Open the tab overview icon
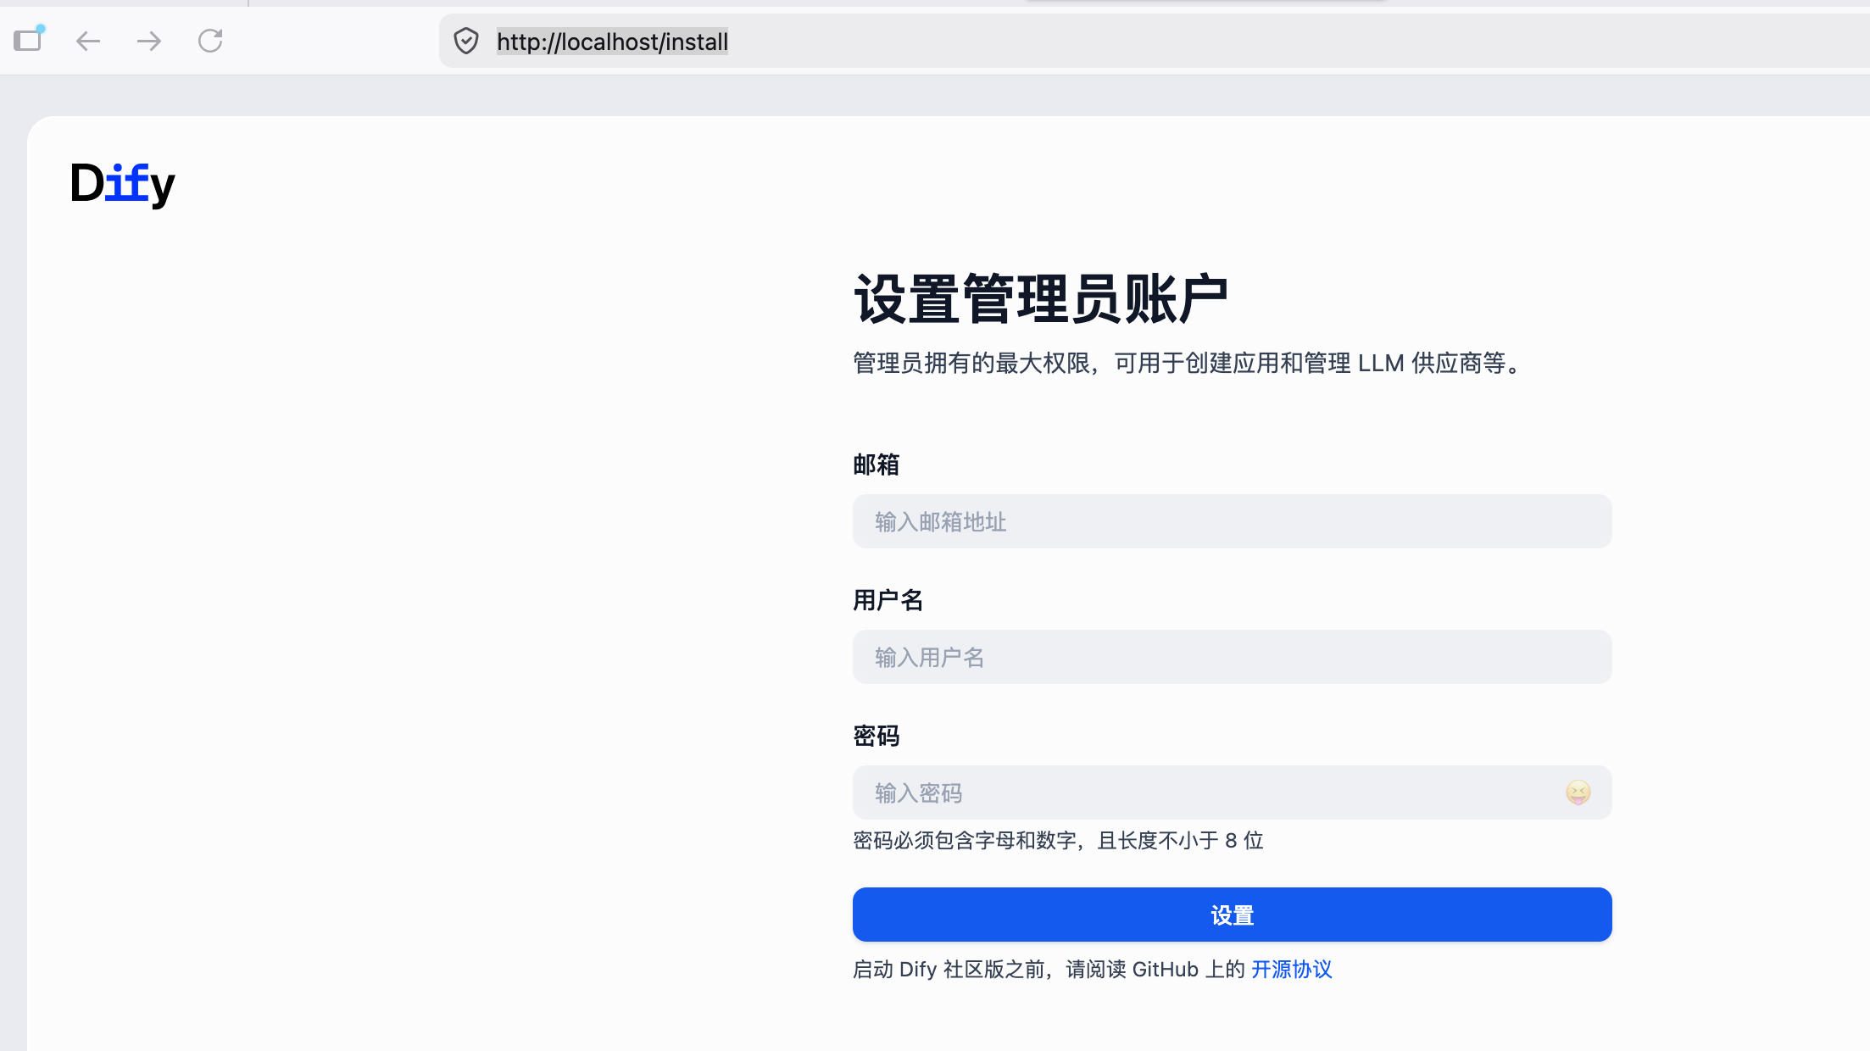1870x1051 pixels. pyautogui.click(x=28, y=39)
